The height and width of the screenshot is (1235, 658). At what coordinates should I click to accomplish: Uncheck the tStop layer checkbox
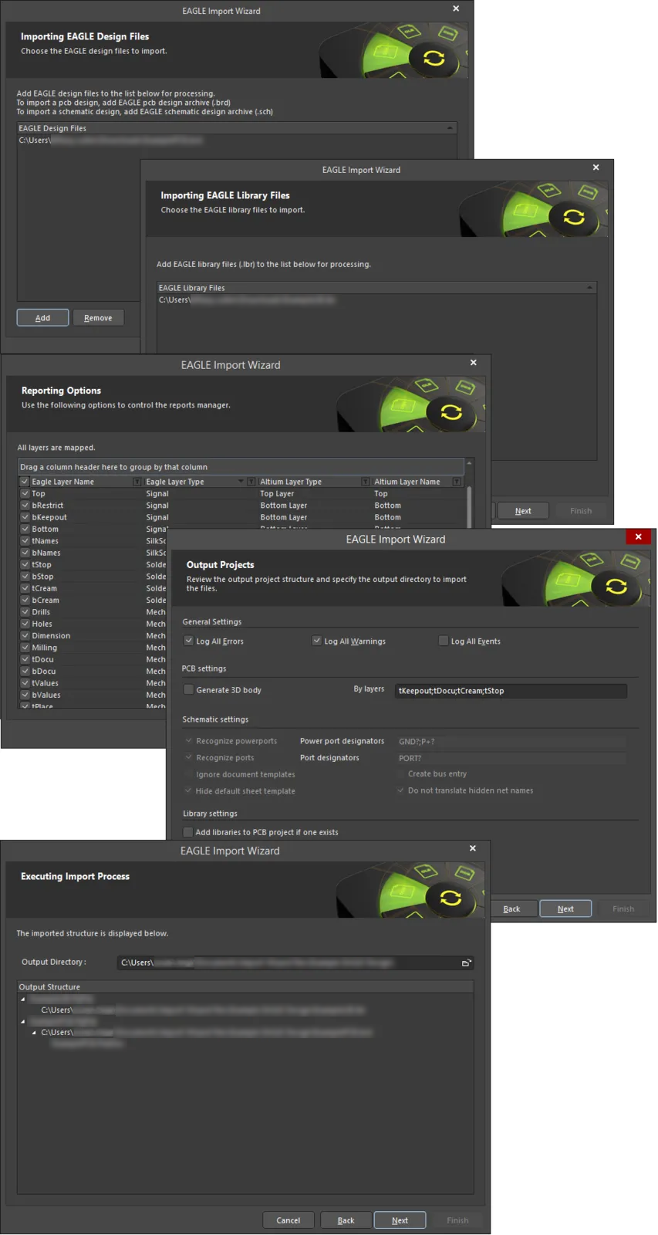[25, 565]
